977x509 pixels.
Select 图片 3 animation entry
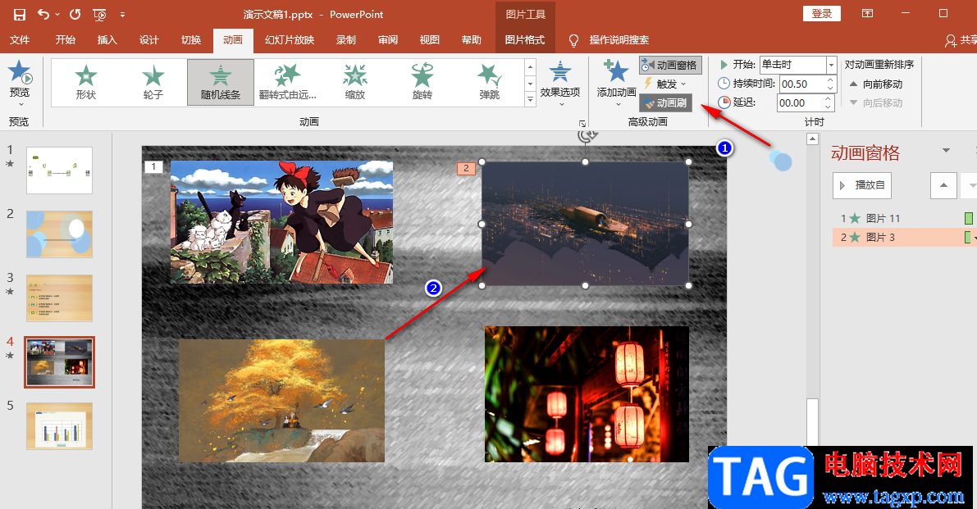(904, 237)
